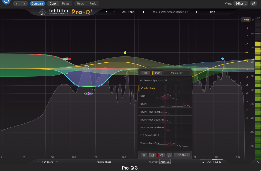Open analyzer settings sliders icon
The image size is (261, 171).
169,155
